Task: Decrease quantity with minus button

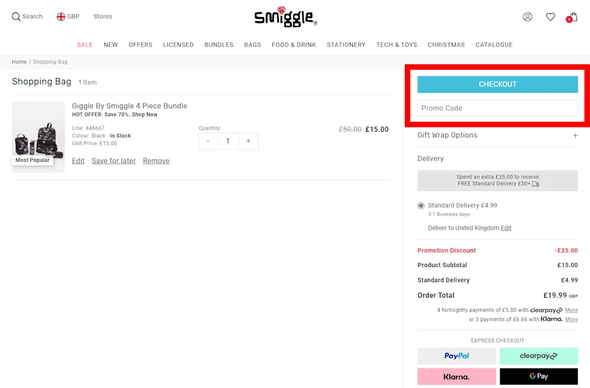Action: point(208,141)
